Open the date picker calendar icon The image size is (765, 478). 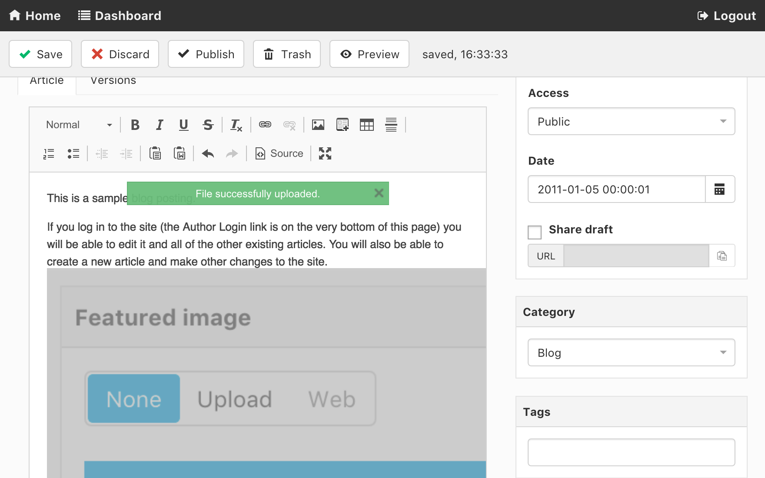pos(719,189)
